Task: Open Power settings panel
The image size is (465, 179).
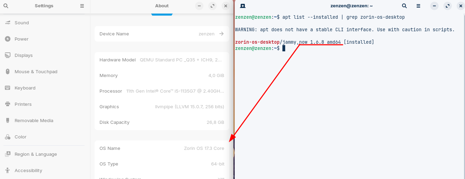Action: (x=45, y=39)
